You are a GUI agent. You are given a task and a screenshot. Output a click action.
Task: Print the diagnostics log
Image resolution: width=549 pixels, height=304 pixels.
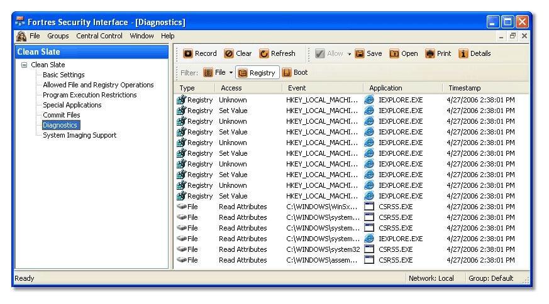point(438,53)
